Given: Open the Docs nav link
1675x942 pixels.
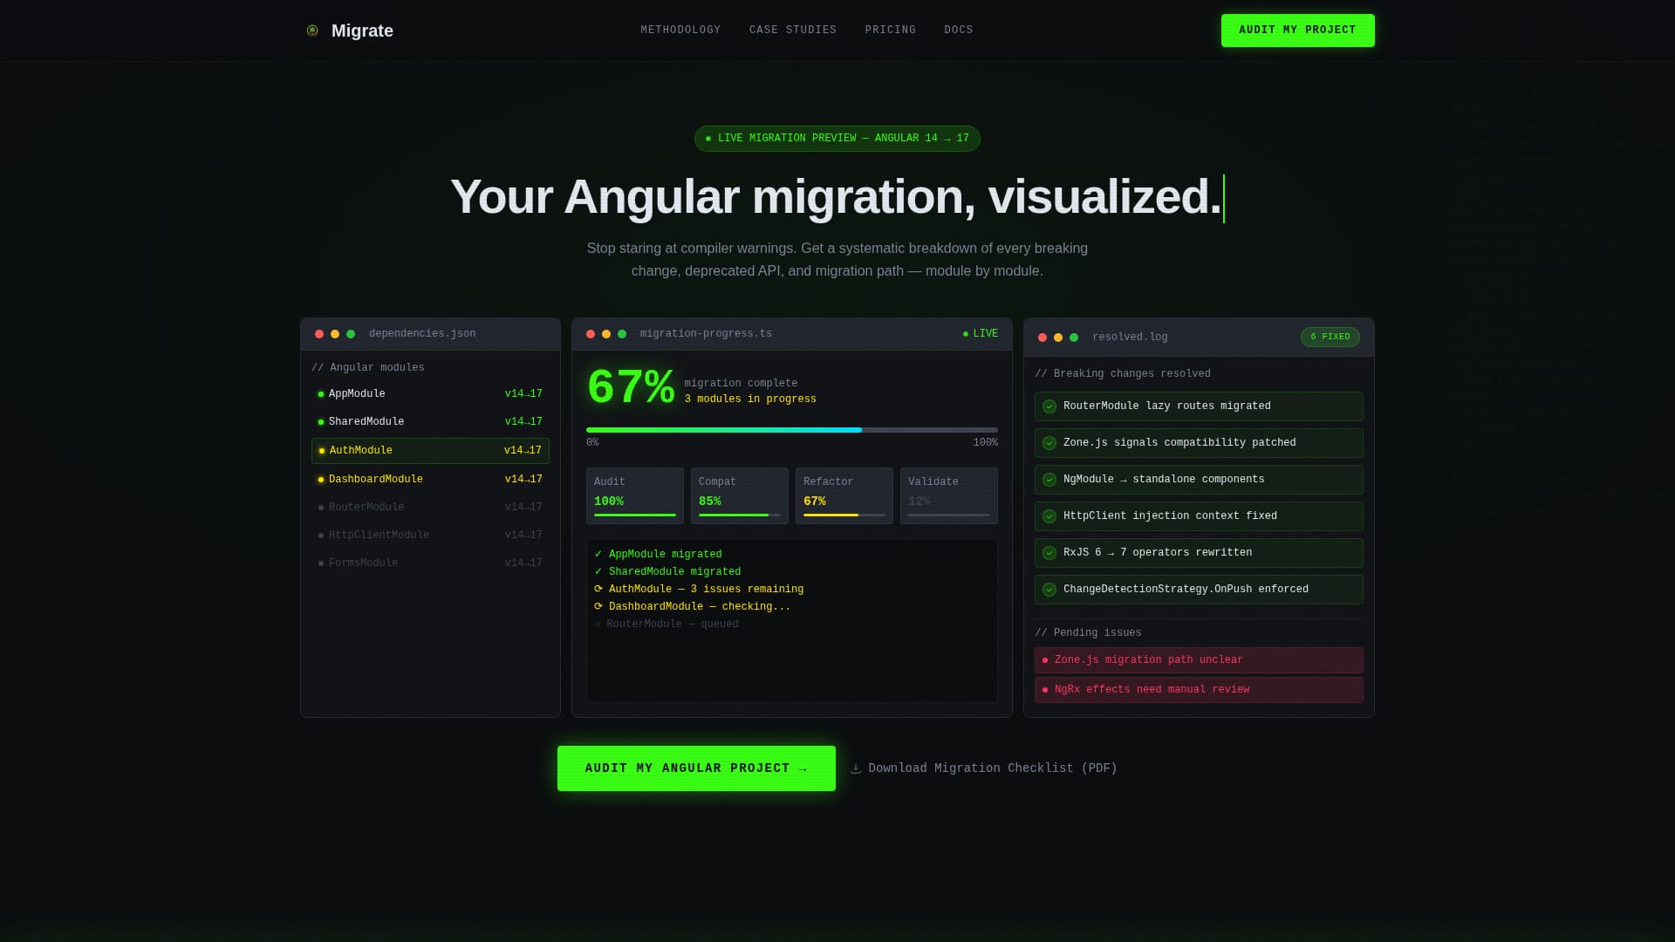Looking at the screenshot, I should click(958, 30).
